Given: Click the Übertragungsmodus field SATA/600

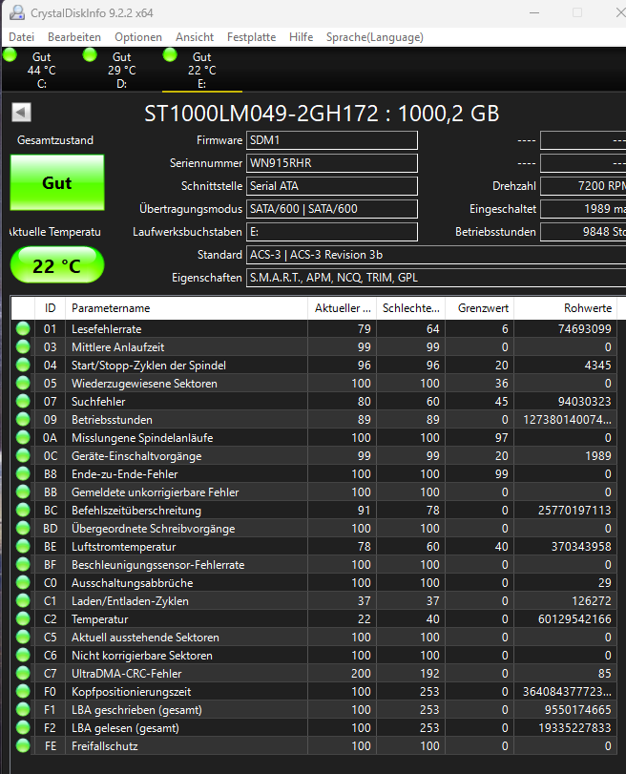Looking at the screenshot, I should pos(332,209).
